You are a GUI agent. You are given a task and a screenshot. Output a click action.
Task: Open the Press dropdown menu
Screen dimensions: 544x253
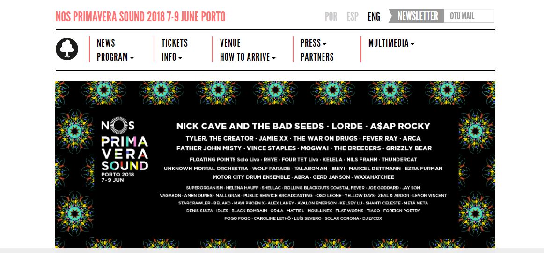(x=313, y=43)
